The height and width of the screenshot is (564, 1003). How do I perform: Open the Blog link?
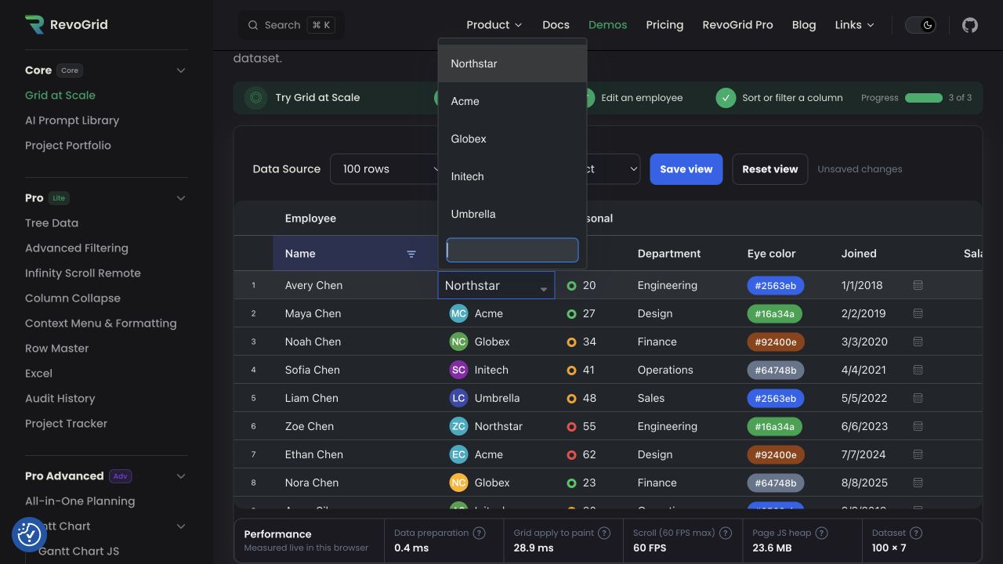click(x=804, y=25)
